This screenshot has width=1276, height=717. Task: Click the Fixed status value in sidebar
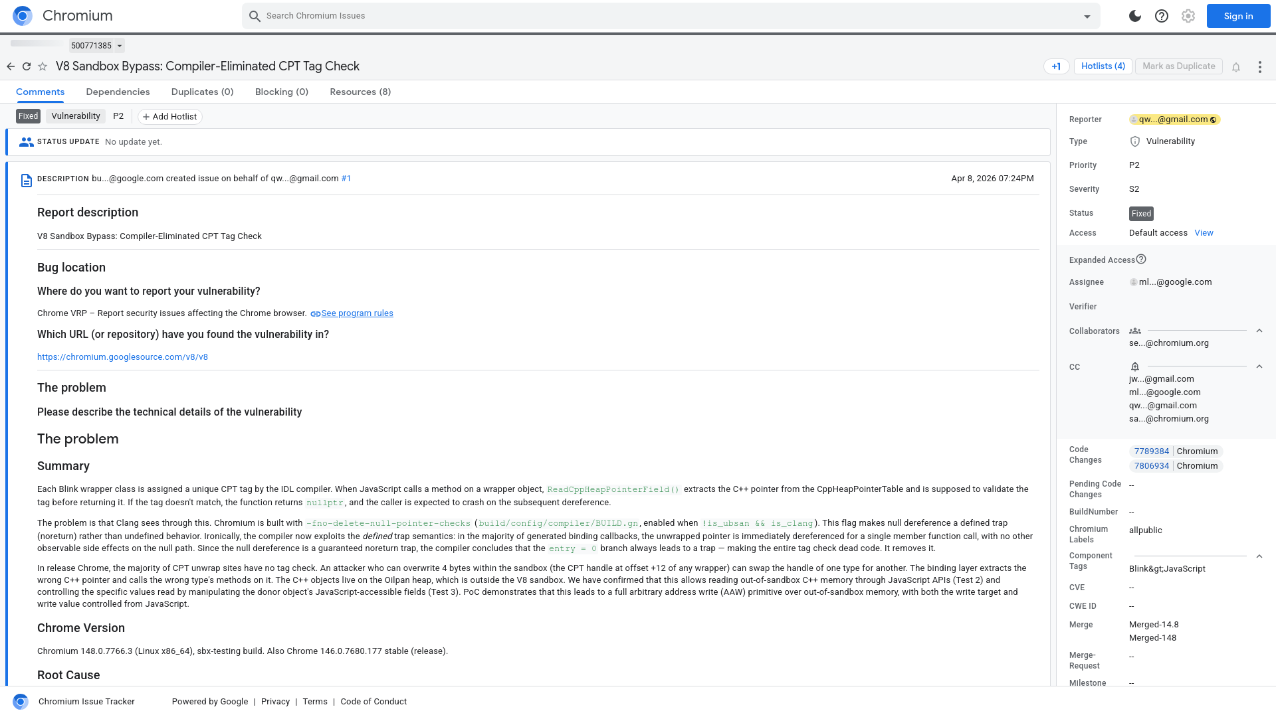tap(1141, 214)
